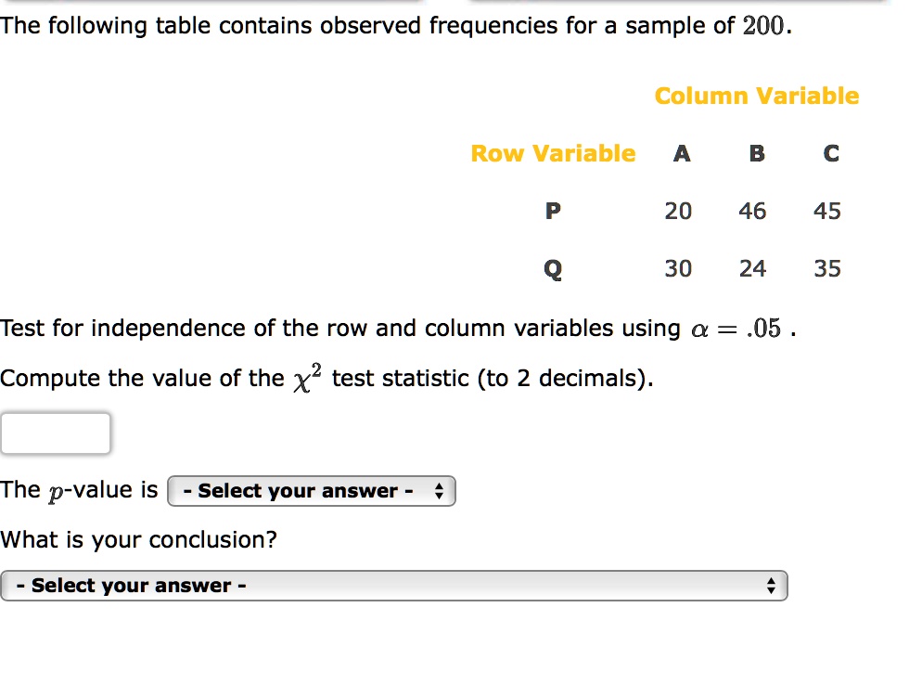Click the chi-square test statistic input box
Viewport: 922px width, 685px height.
point(56,433)
